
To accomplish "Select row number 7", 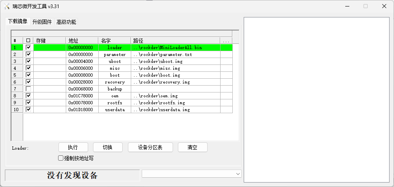I will click(x=17, y=89).
